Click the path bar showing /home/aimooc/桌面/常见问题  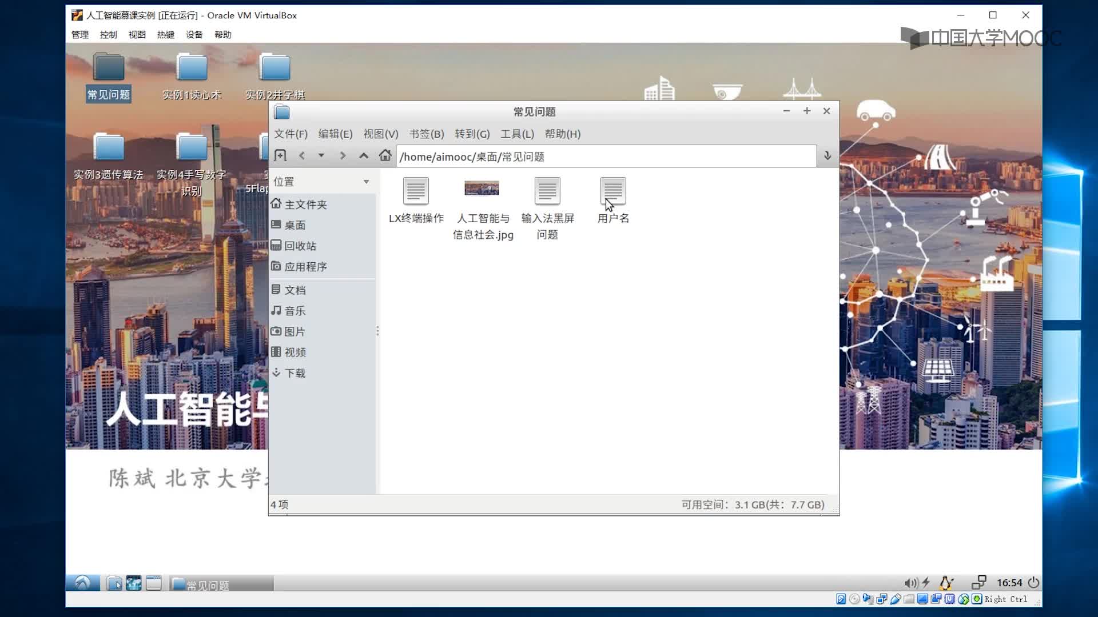[606, 157]
